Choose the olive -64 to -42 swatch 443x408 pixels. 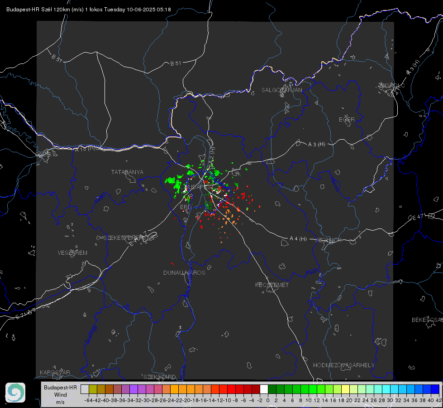93,389
